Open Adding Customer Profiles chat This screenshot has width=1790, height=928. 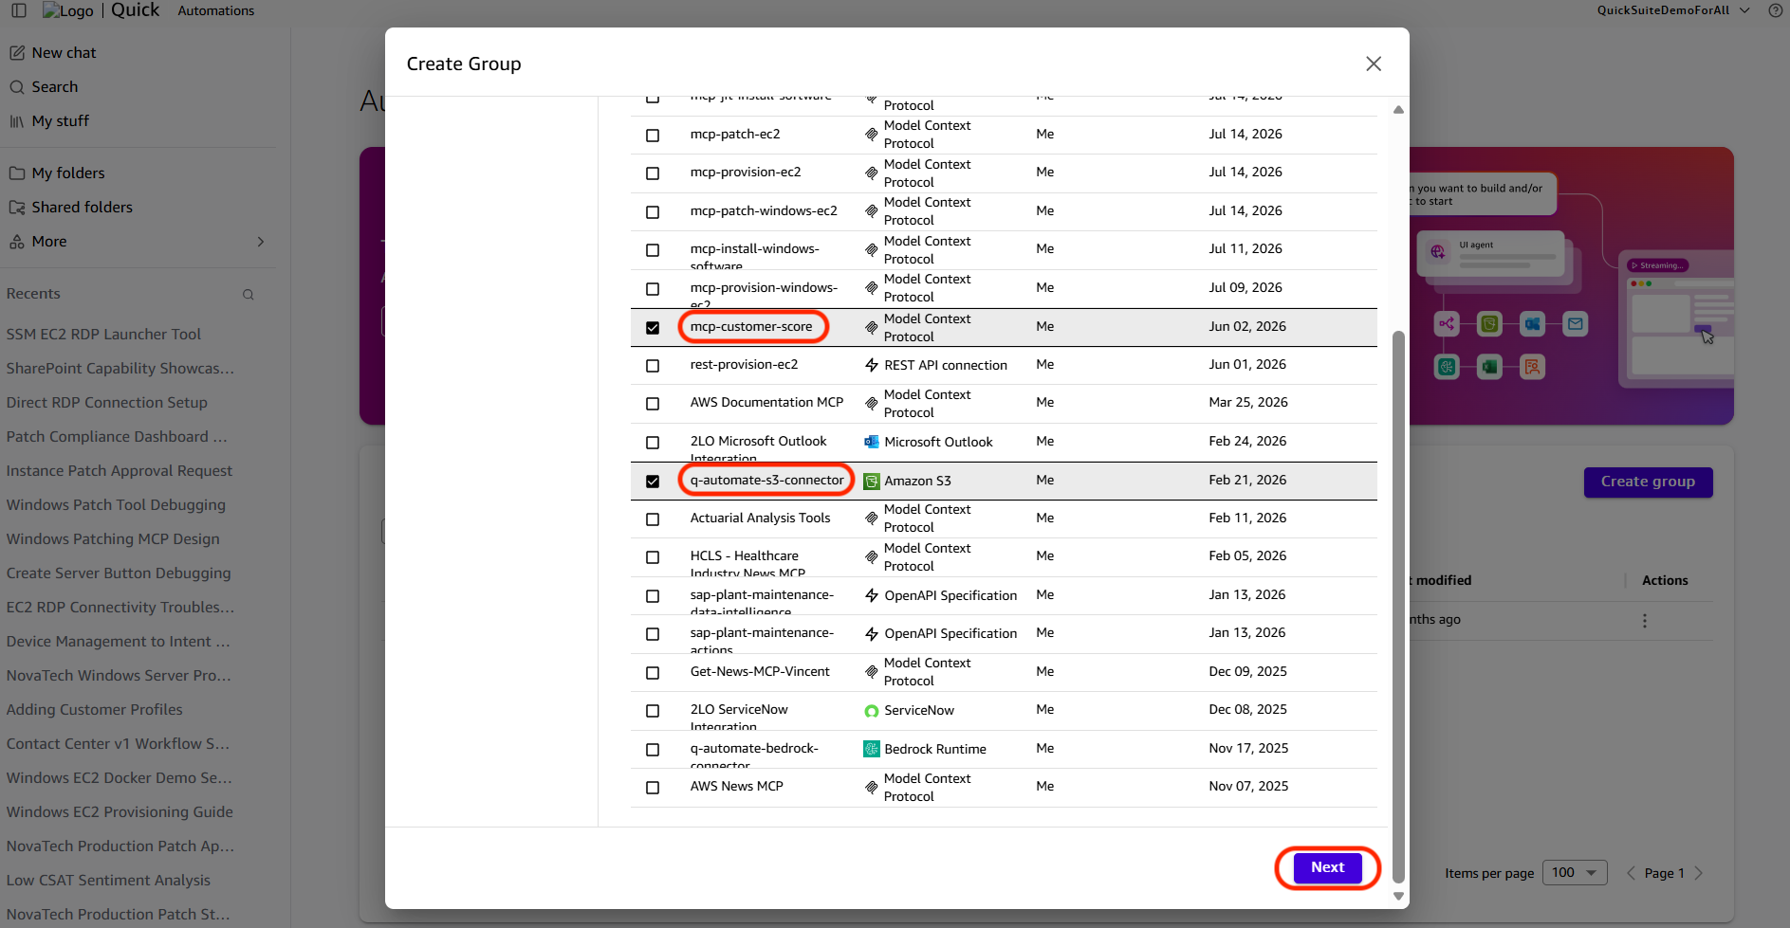[95, 710]
